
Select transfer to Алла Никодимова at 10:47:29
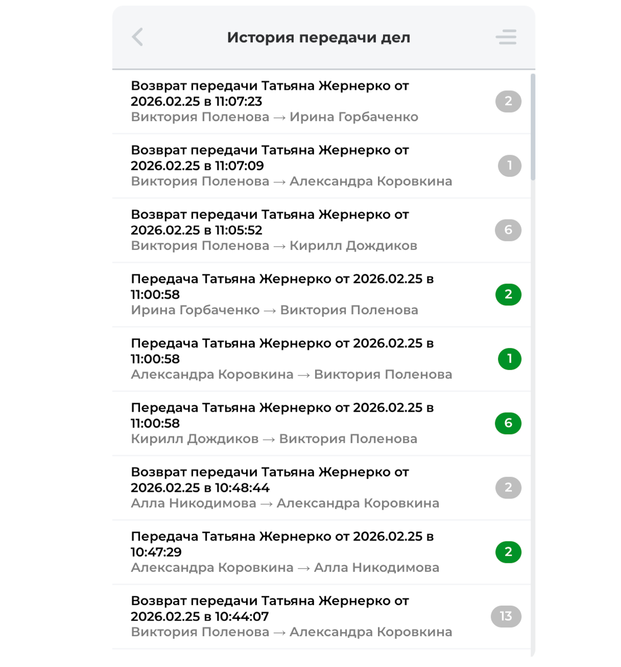[x=288, y=552]
